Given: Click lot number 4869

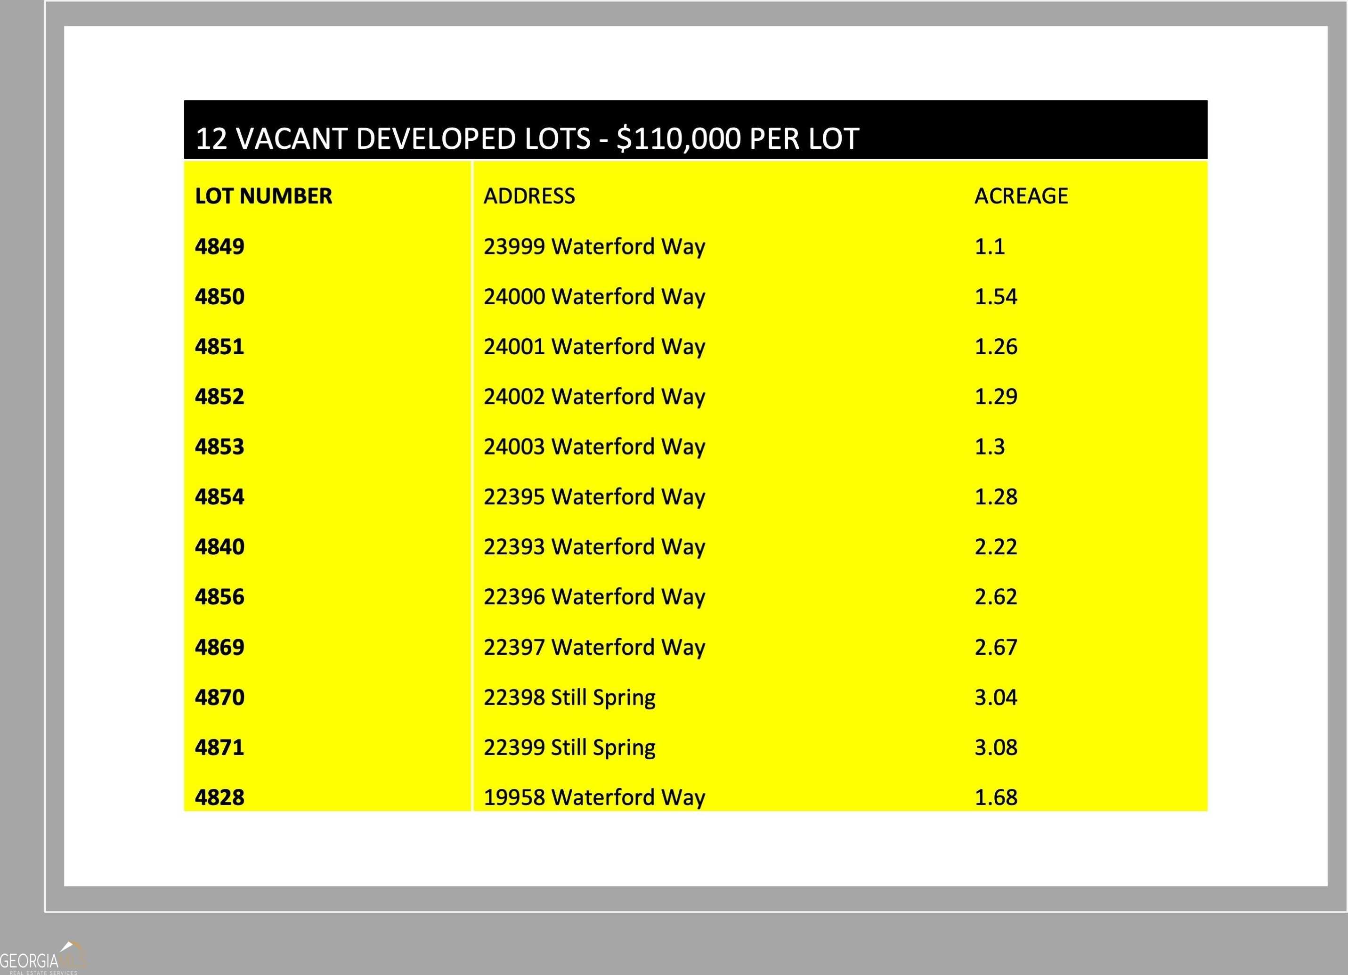Looking at the screenshot, I should pyautogui.click(x=219, y=647).
